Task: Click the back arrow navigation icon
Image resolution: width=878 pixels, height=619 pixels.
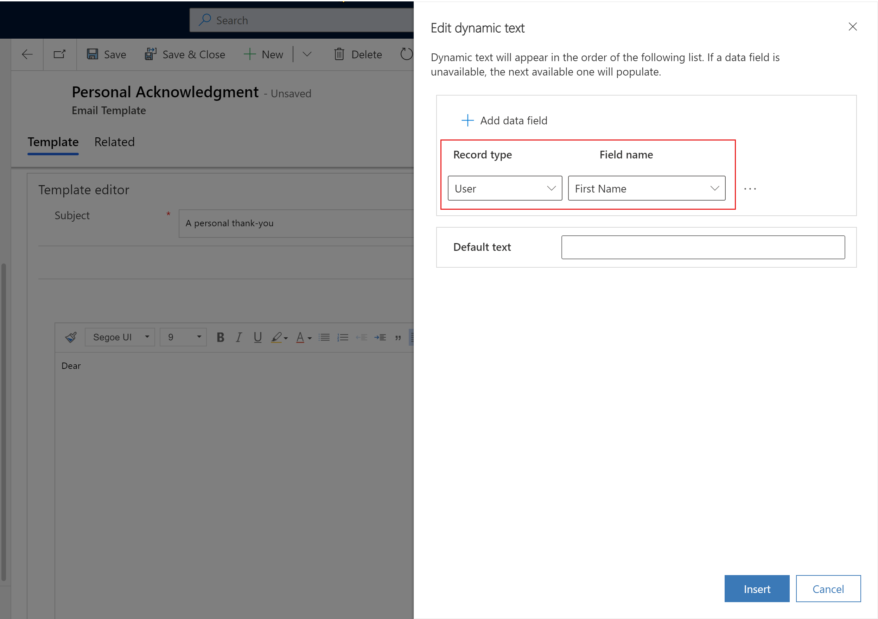Action: [25, 54]
